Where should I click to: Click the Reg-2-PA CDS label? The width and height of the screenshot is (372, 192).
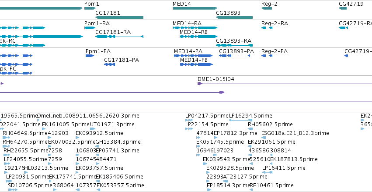point(275,51)
